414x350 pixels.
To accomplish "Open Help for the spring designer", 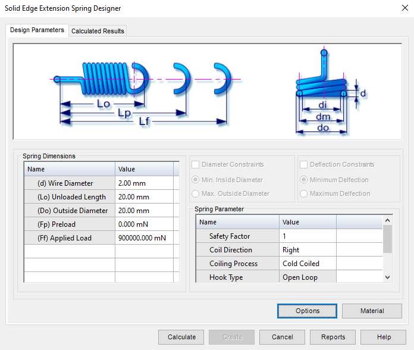I will tap(384, 337).
